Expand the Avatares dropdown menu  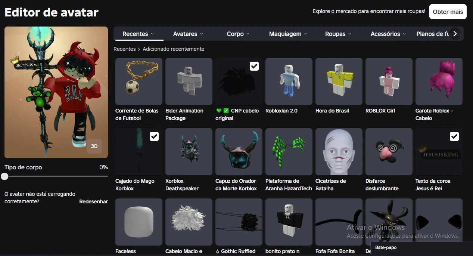point(188,34)
